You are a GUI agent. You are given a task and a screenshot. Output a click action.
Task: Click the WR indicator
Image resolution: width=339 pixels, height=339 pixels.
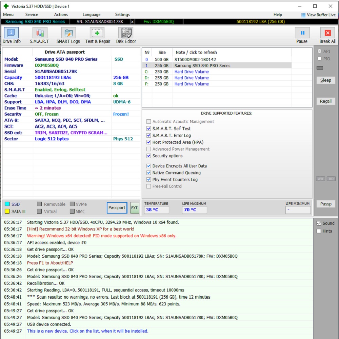[320, 179]
